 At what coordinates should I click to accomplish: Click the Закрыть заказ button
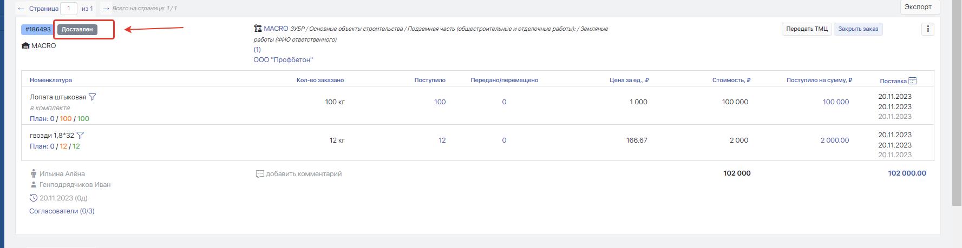click(858, 29)
